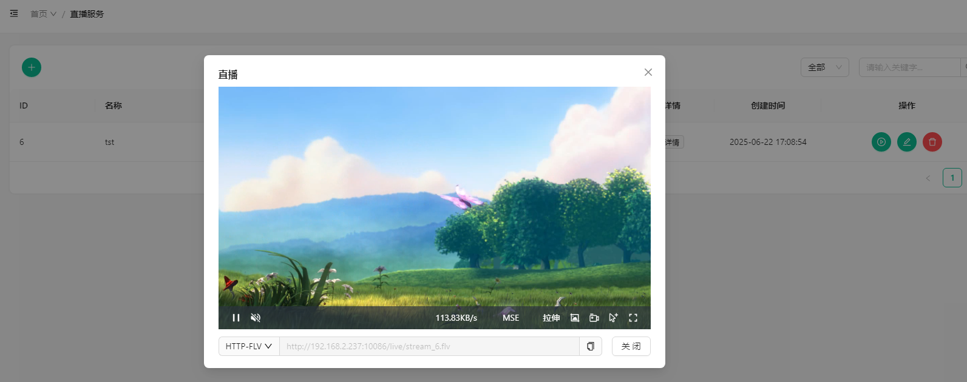Viewport: 967px width, 382px height.
Task: Take a screenshot of the video
Action: coord(575,318)
